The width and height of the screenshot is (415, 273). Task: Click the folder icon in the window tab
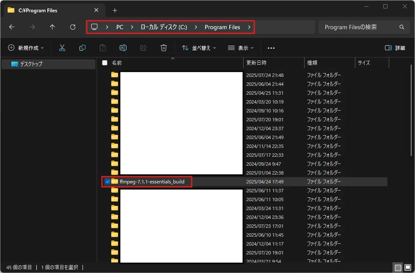click(x=11, y=10)
